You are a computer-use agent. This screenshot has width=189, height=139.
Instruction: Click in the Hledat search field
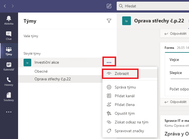point(153,6)
